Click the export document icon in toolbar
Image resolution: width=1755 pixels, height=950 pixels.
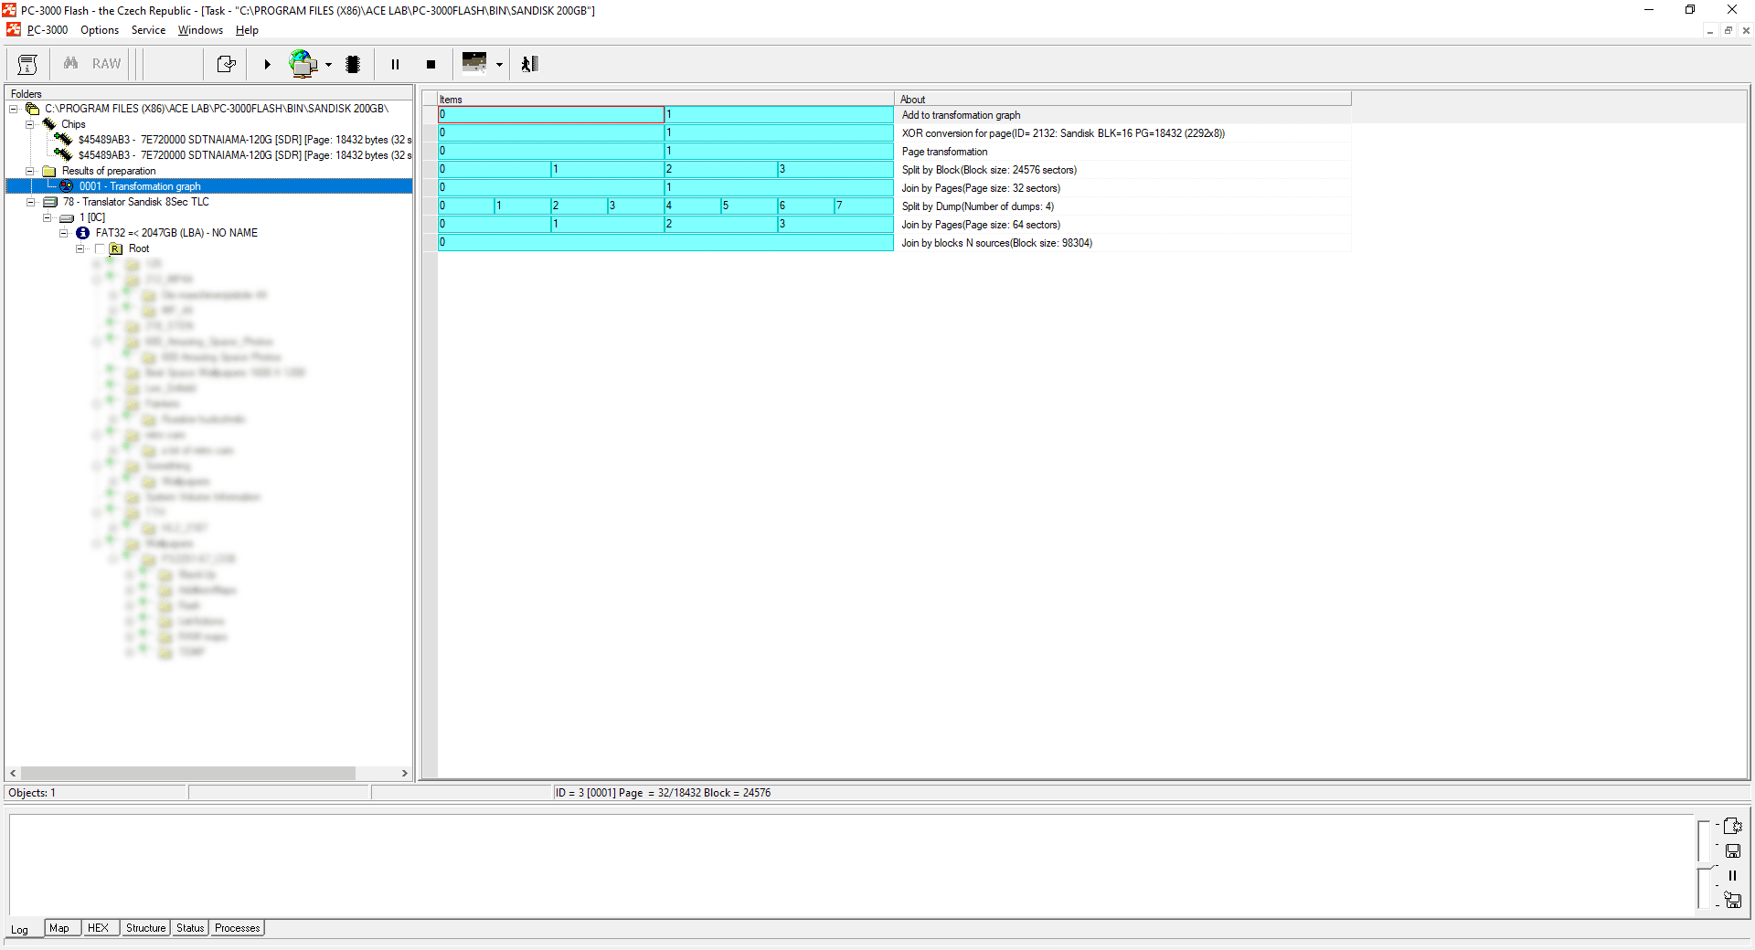[226, 64]
